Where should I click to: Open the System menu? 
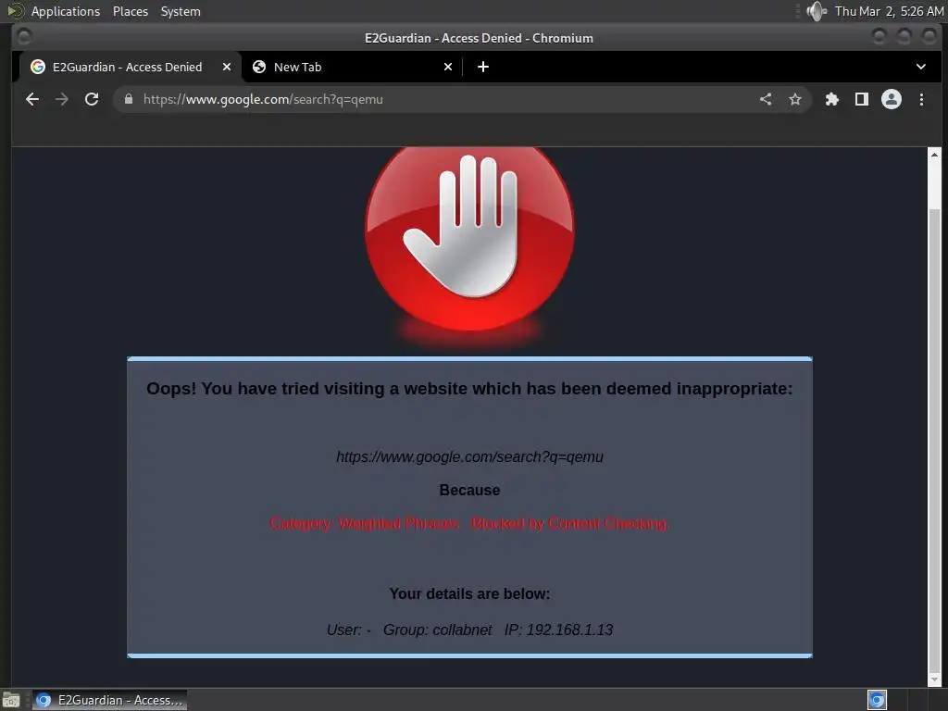click(181, 11)
